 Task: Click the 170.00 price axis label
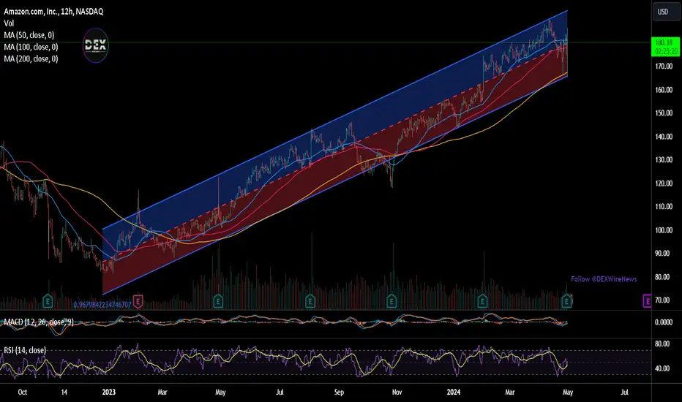click(x=664, y=66)
